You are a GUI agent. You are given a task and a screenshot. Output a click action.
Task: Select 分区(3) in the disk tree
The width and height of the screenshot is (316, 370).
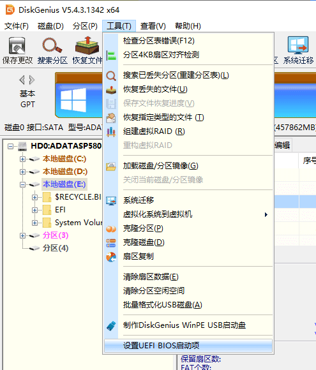coord(56,235)
